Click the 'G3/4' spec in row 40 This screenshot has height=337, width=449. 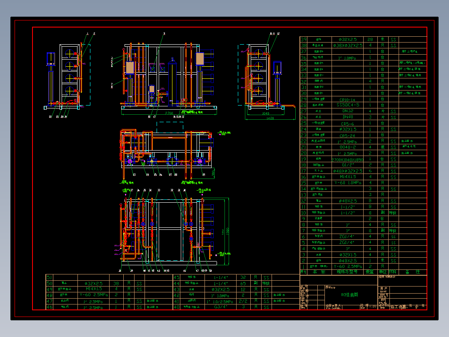[x=221, y=307]
